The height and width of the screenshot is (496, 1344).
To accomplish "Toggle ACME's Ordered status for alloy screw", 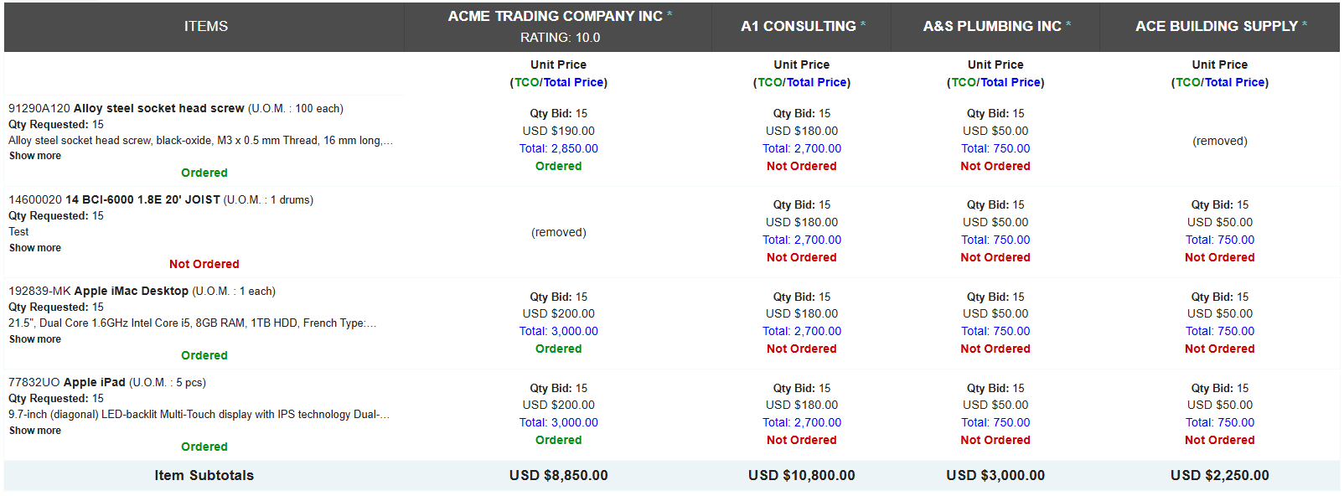I will click(x=559, y=166).
